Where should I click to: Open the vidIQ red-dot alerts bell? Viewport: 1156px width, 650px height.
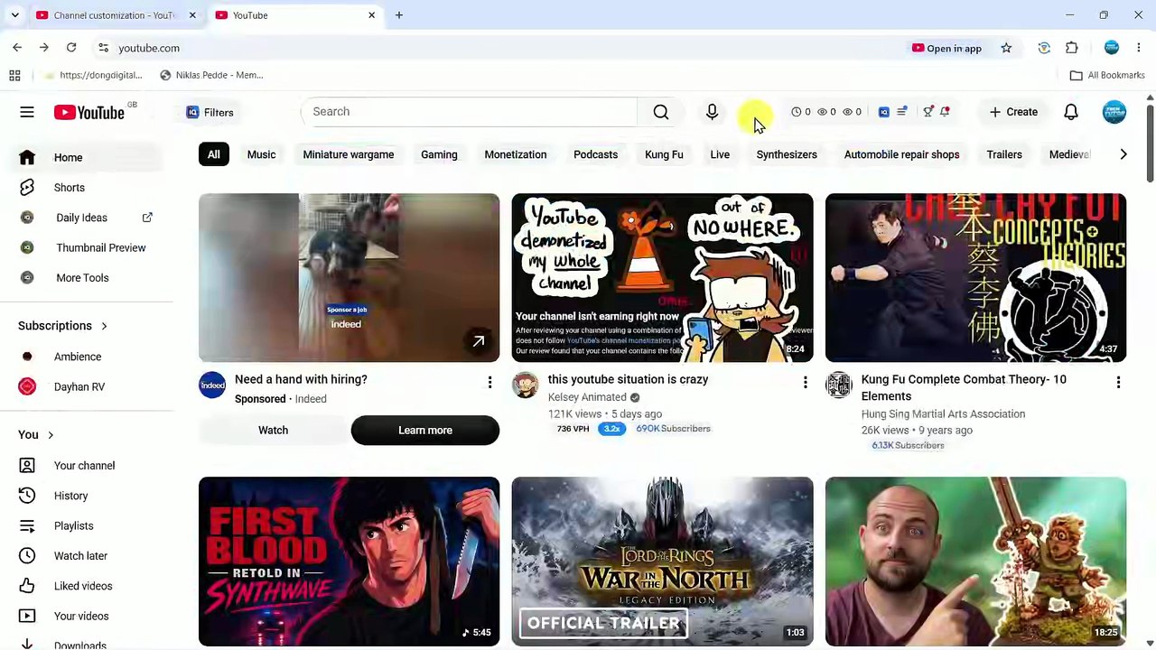coord(945,112)
